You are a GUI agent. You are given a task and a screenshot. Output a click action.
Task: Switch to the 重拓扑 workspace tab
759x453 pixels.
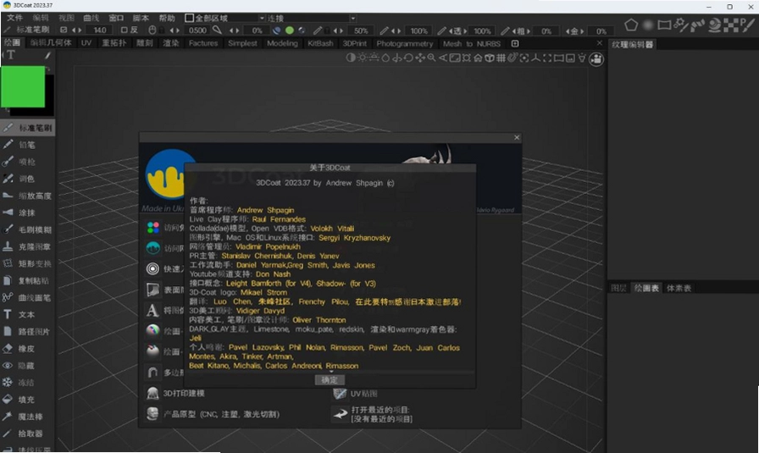click(114, 43)
